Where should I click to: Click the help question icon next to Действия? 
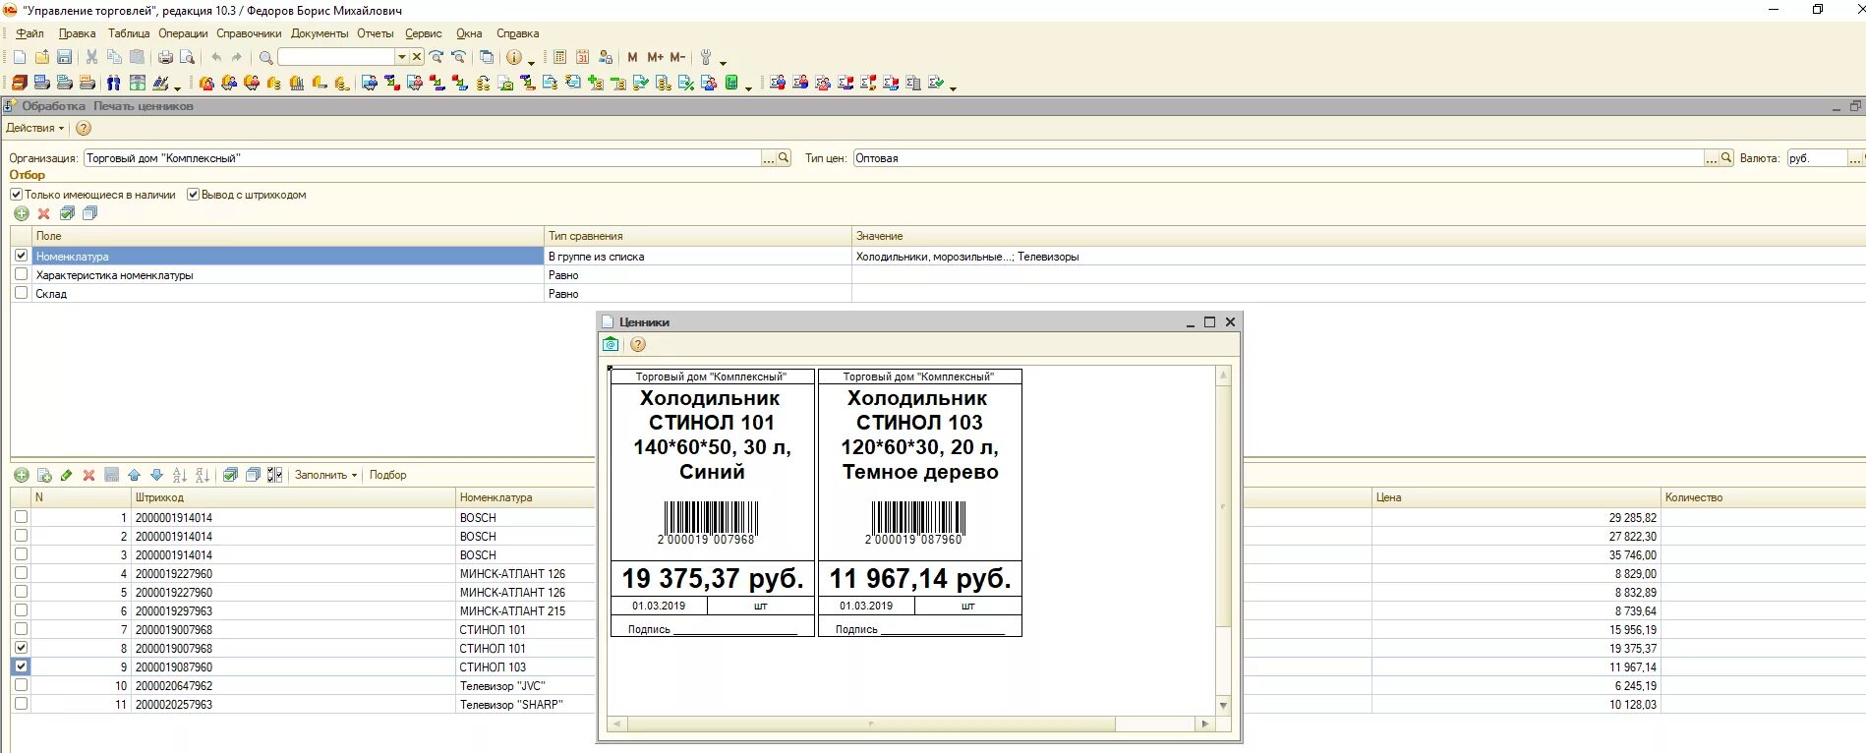(84, 128)
